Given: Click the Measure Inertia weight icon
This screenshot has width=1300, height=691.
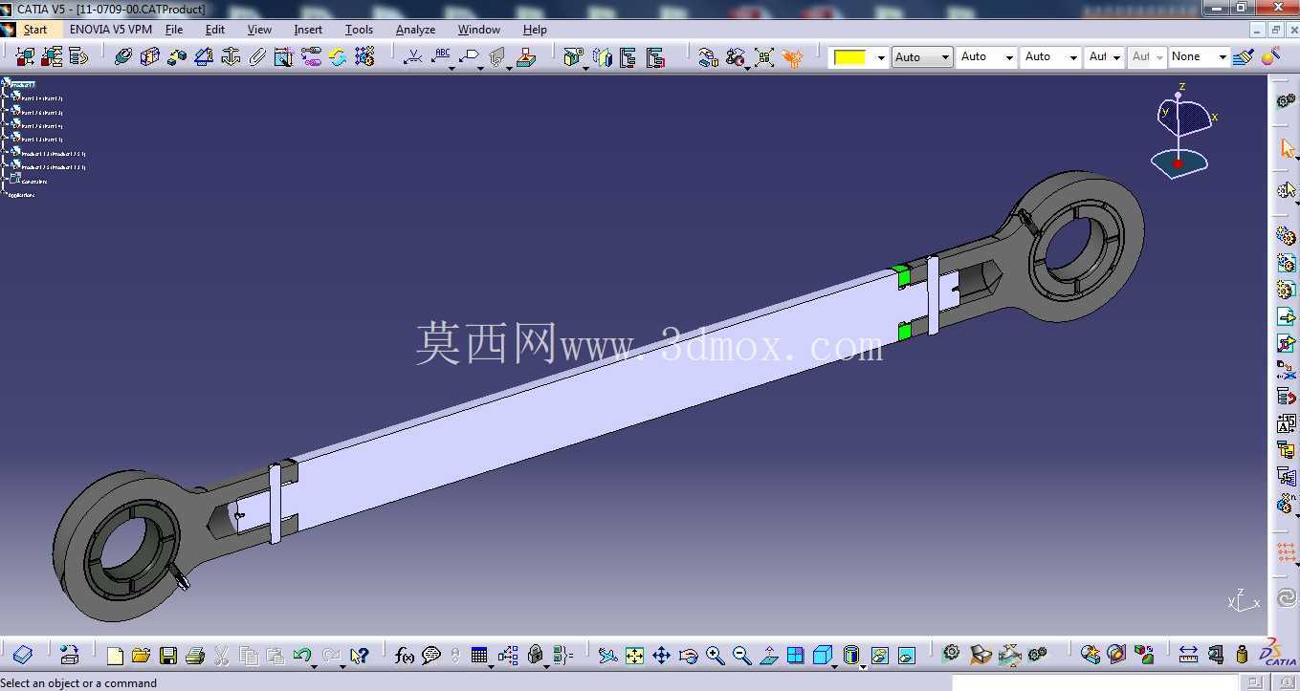Looking at the screenshot, I should coord(1242,656).
